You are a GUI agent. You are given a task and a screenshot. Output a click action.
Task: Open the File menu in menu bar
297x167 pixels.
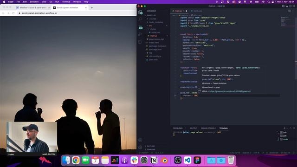click(18, 2)
